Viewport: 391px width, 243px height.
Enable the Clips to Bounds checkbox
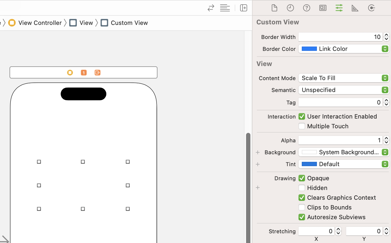point(302,207)
